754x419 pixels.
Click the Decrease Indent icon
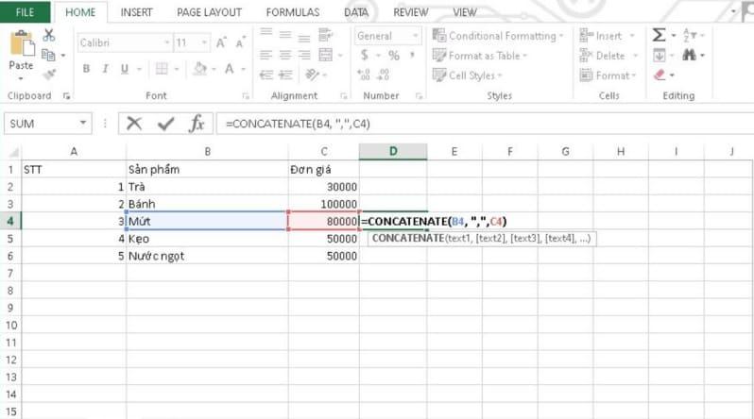coord(266,75)
